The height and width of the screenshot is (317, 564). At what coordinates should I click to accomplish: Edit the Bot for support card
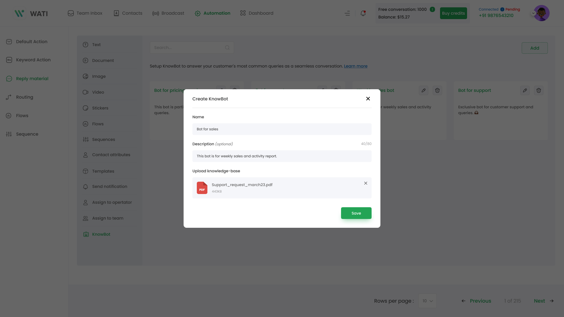[525, 90]
